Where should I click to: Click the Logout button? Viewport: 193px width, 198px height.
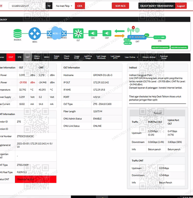[x=181, y=6]
